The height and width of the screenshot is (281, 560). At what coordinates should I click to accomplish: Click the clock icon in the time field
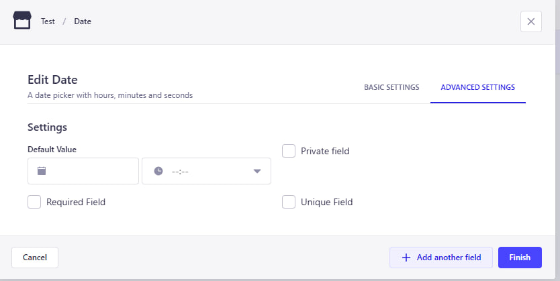[x=158, y=171]
